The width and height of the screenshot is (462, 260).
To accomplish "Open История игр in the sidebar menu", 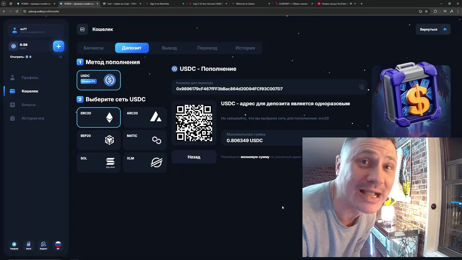I will pos(33,118).
